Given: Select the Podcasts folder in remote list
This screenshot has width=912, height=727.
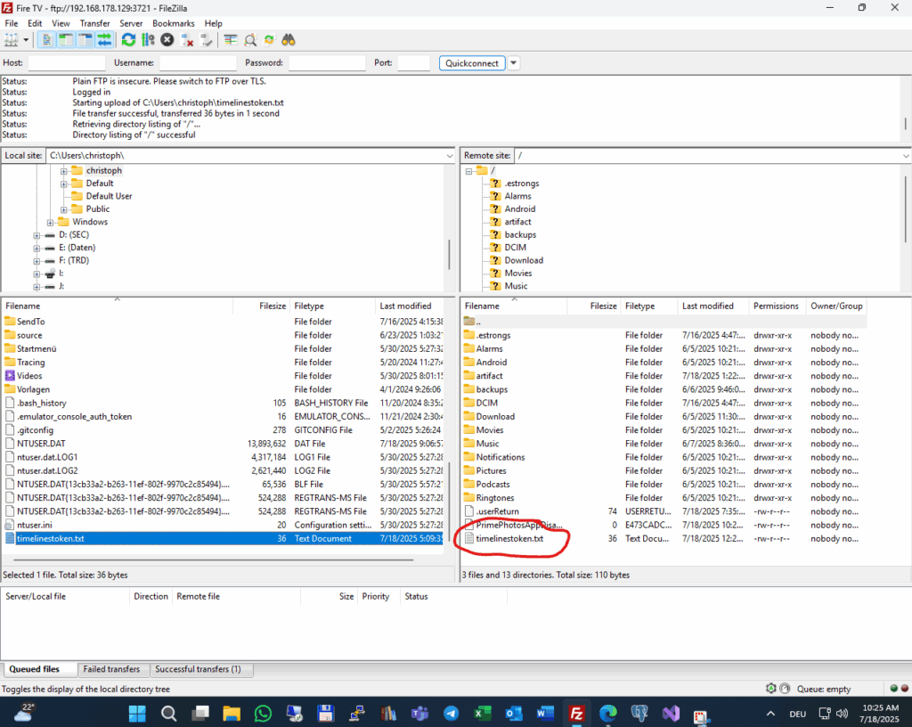Looking at the screenshot, I should [x=664, y=485].
